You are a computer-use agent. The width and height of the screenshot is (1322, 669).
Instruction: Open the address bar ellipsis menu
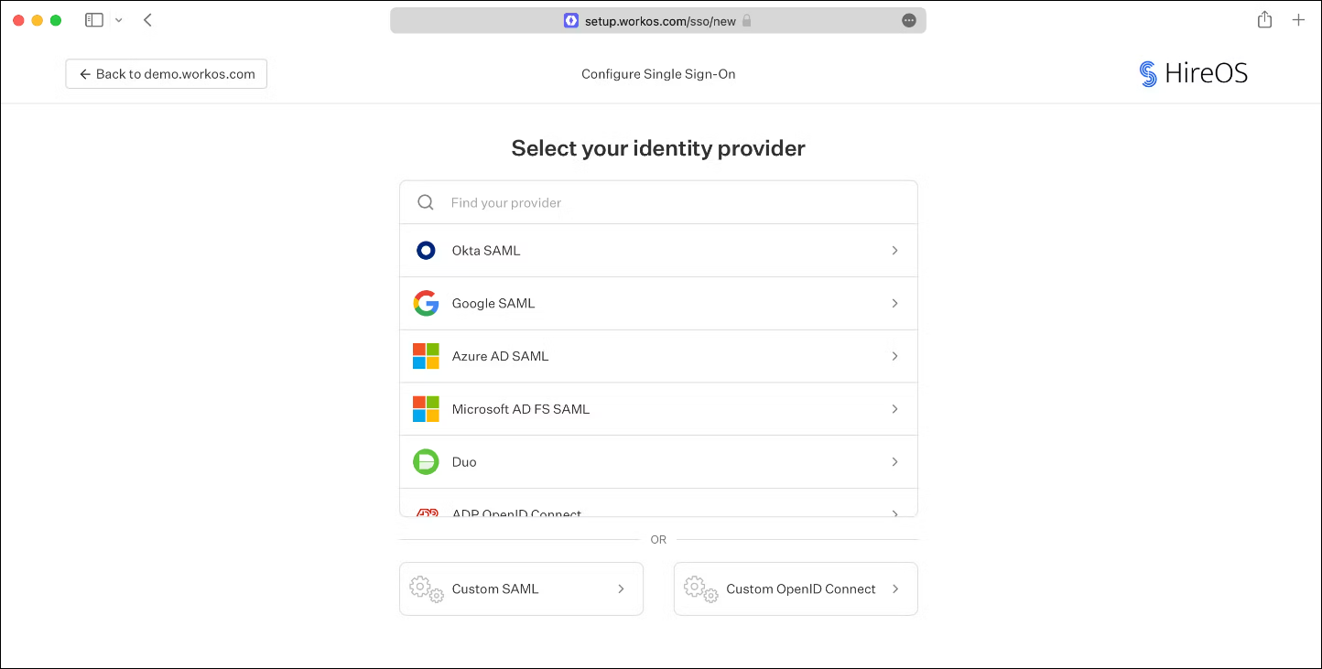click(909, 20)
